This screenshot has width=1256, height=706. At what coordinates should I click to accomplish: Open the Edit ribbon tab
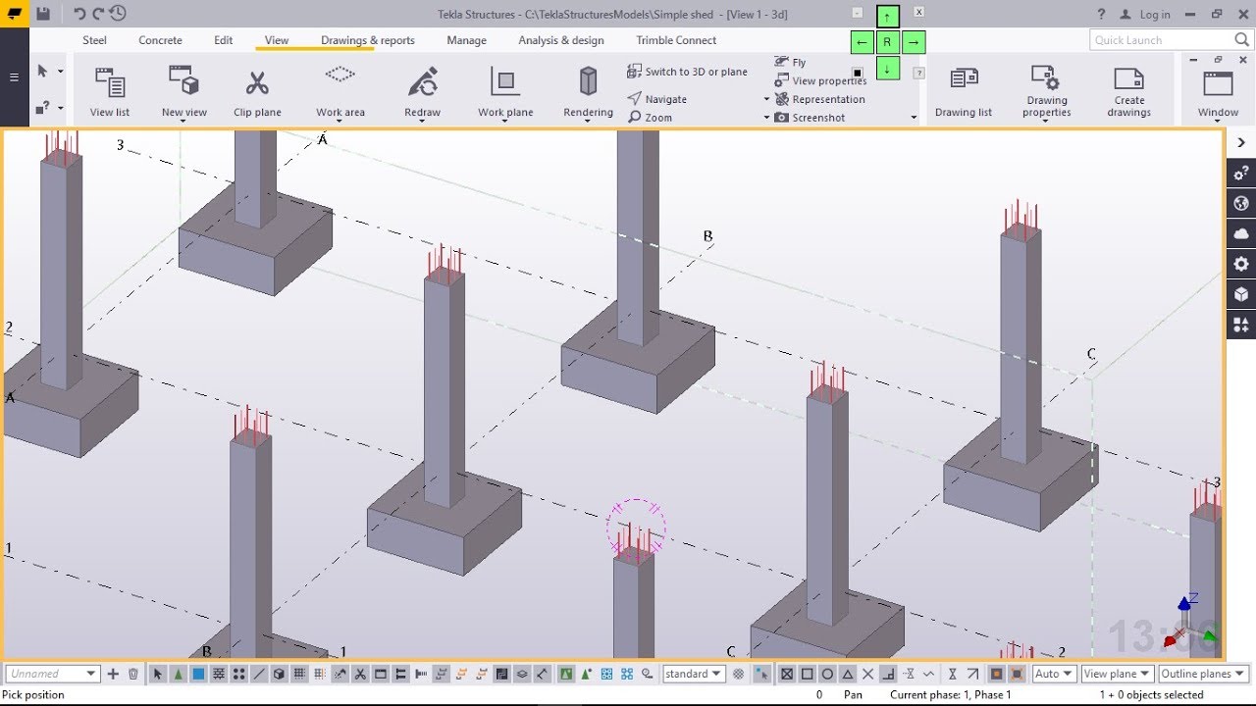tap(224, 40)
